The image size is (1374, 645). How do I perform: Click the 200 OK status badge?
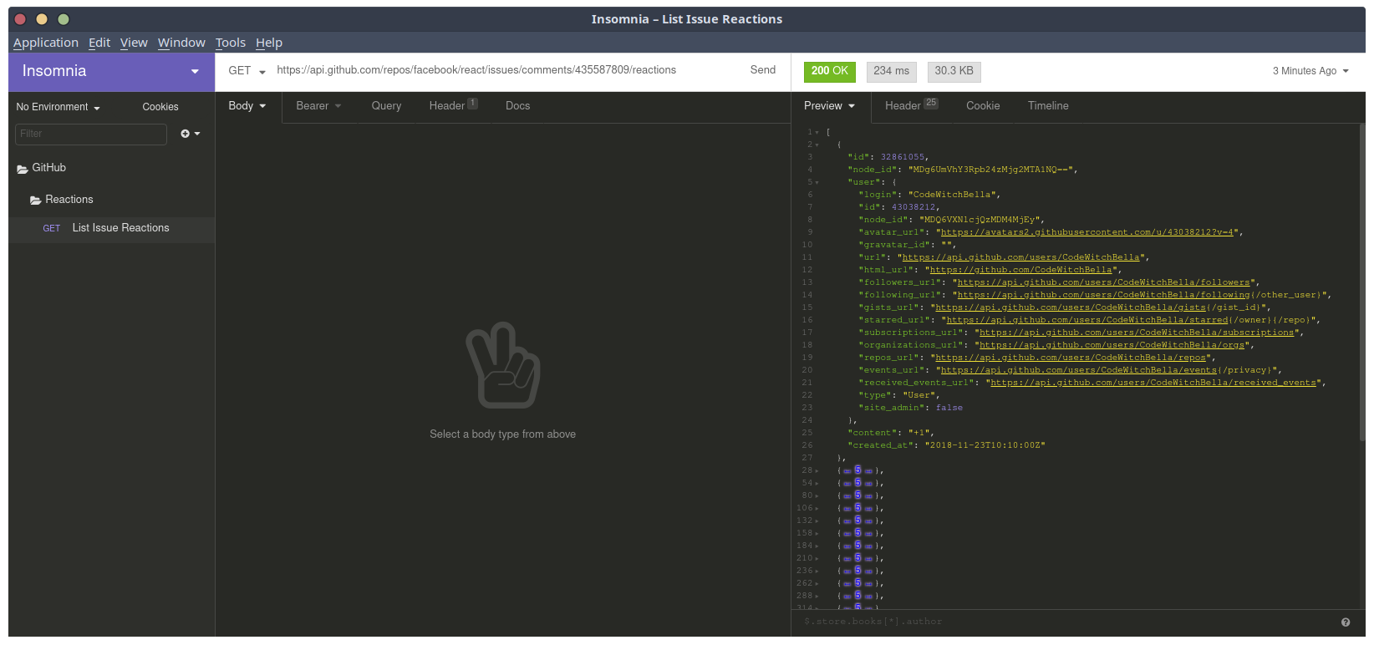coord(830,72)
